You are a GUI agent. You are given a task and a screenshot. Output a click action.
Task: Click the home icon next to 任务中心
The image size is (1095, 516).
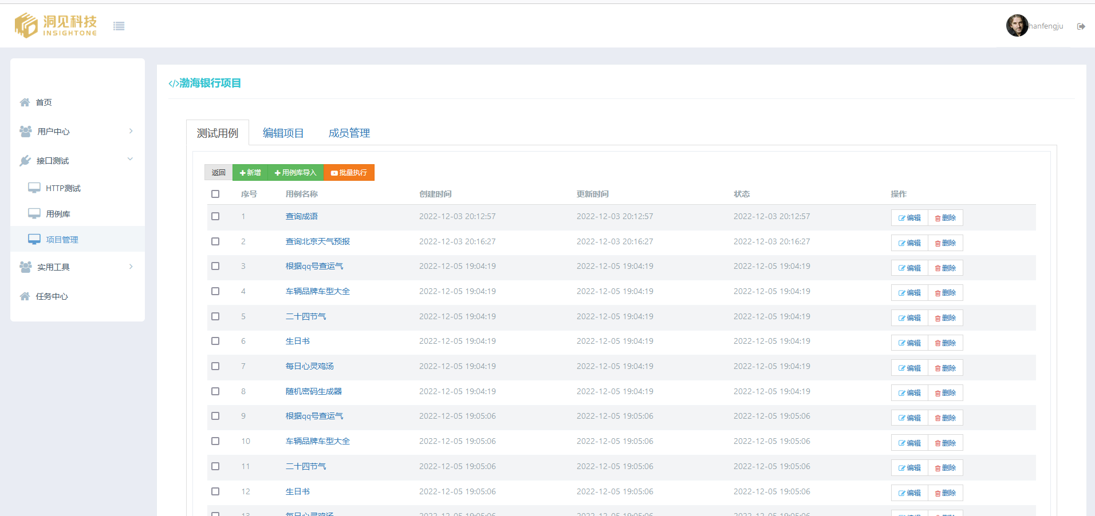pos(25,296)
